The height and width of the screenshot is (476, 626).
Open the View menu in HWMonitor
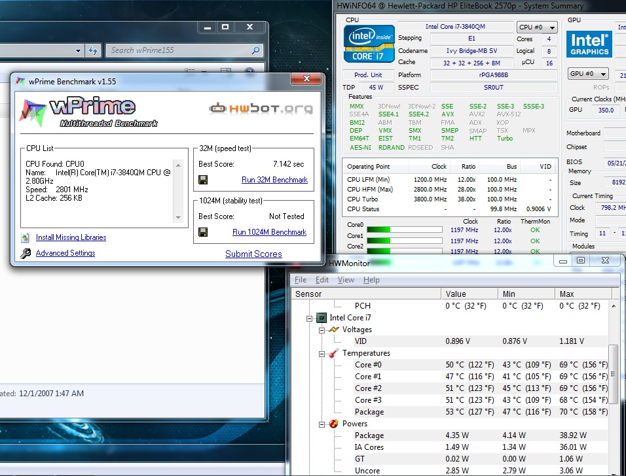pos(346,280)
